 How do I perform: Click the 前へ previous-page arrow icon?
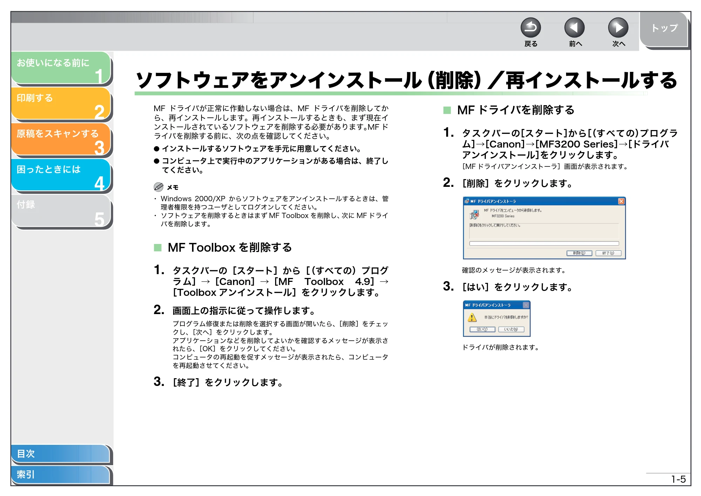point(574,28)
